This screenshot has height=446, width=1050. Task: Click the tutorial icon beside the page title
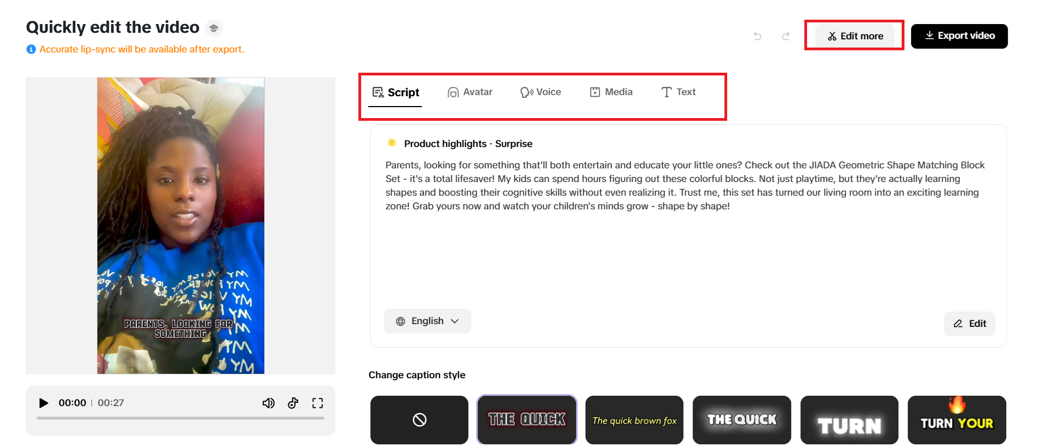(213, 28)
